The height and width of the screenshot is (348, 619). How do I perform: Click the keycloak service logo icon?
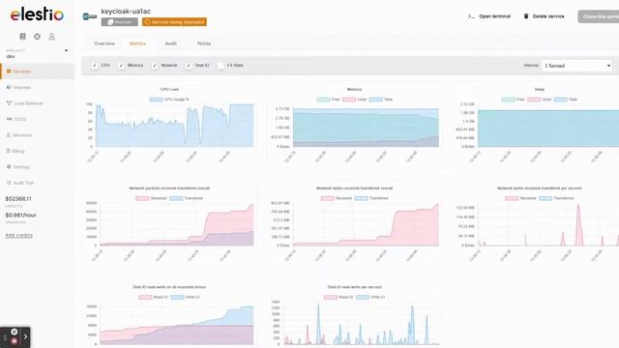point(90,16)
